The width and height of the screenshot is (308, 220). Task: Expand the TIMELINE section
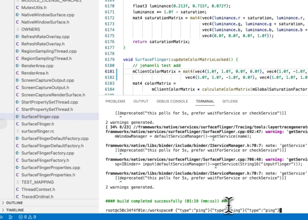(15, 210)
